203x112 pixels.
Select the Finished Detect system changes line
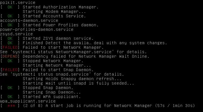(95, 43)
